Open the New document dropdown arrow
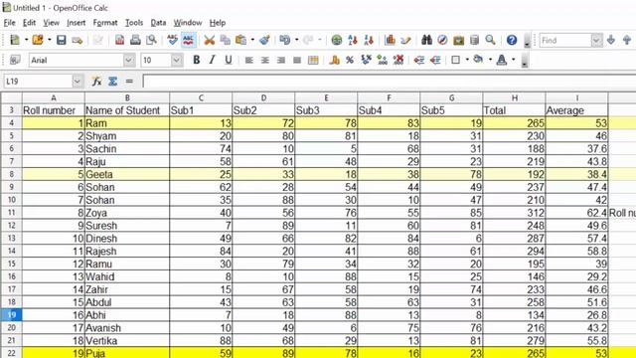Image resolution: width=636 pixels, height=358 pixels. coord(26,40)
